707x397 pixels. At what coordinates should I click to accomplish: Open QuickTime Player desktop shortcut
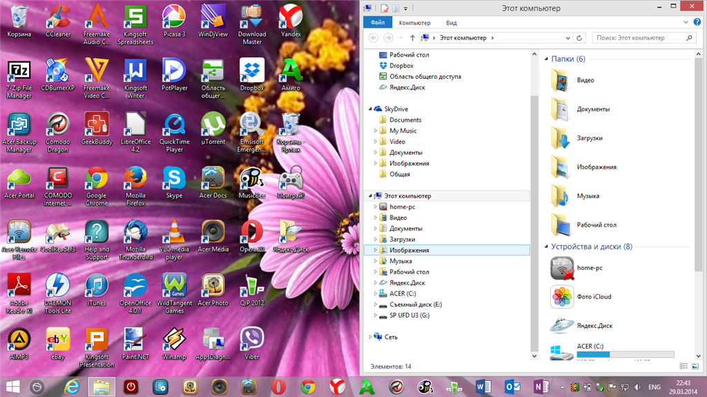tap(174, 132)
